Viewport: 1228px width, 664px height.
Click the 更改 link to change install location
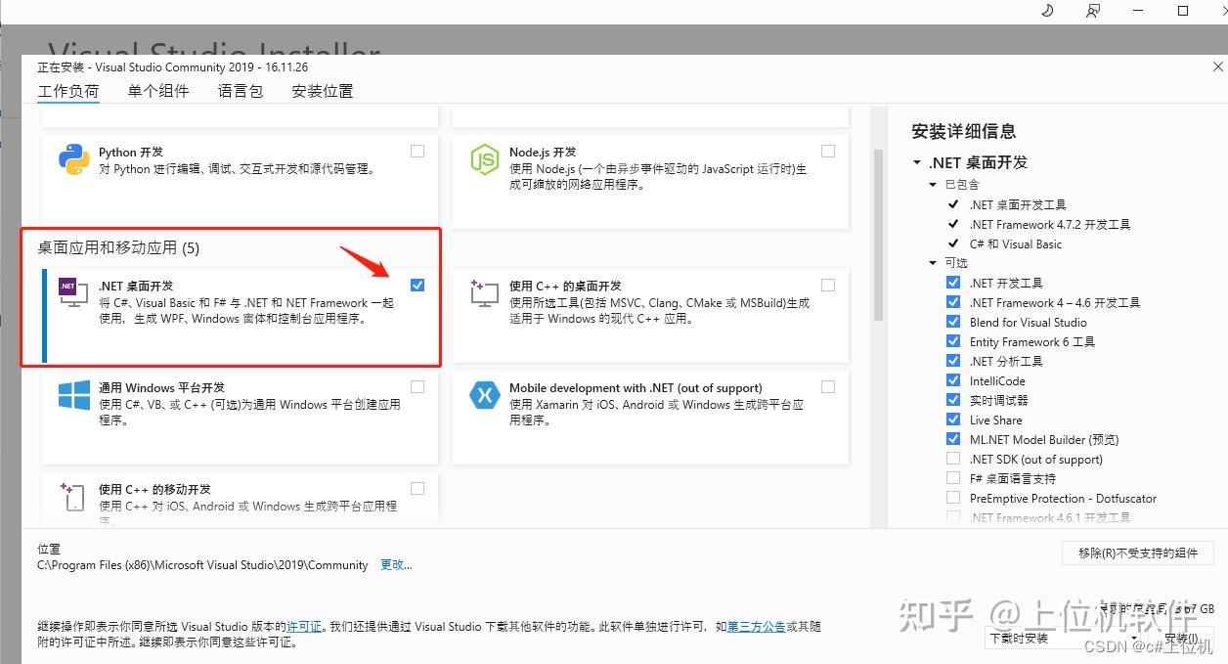click(395, 564)
